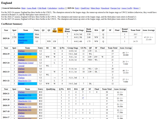Click the '4-0-2, 6th' league stage cell
159x119 pixels.
(x=78, y=41)
